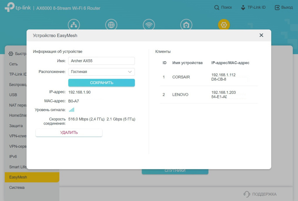Open the Wireless Wi-Fi icon
Screen dimensions: 298x201
(x=149, y=25)
